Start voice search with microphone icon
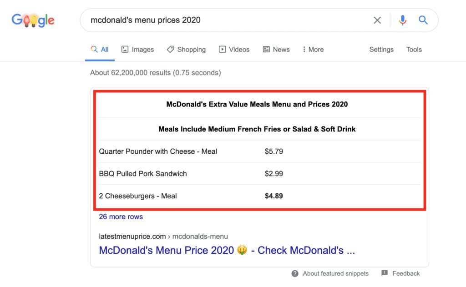 (402, 20)
